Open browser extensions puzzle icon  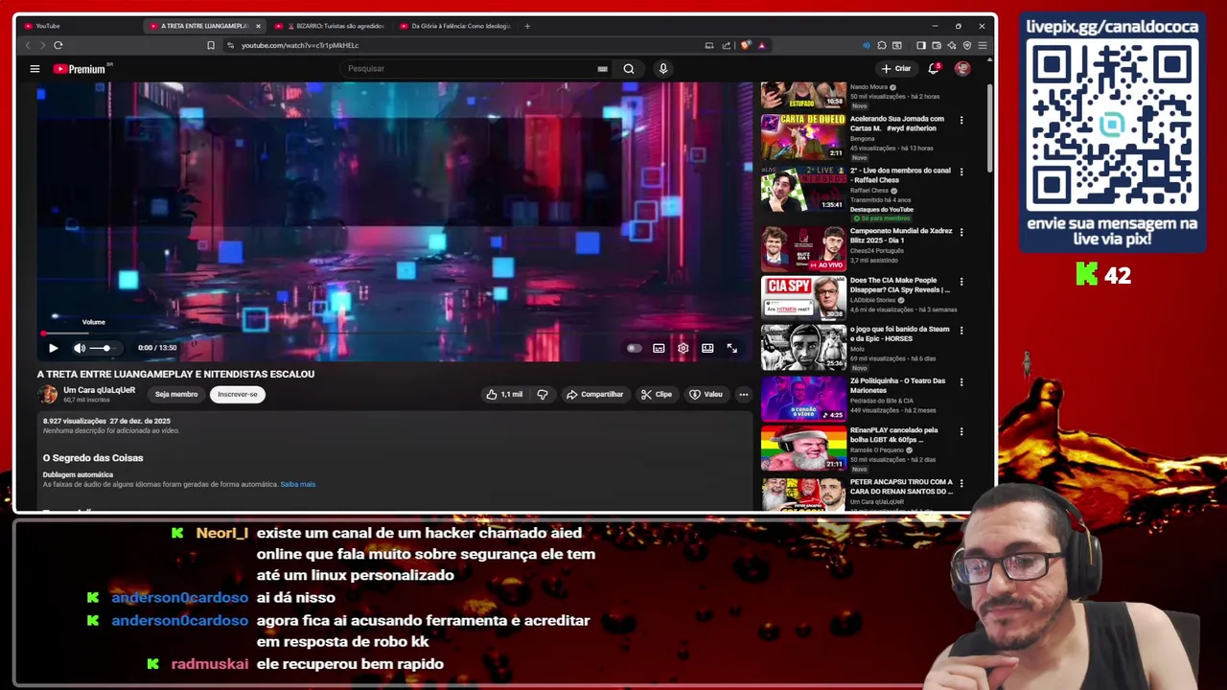pos(882,45)
